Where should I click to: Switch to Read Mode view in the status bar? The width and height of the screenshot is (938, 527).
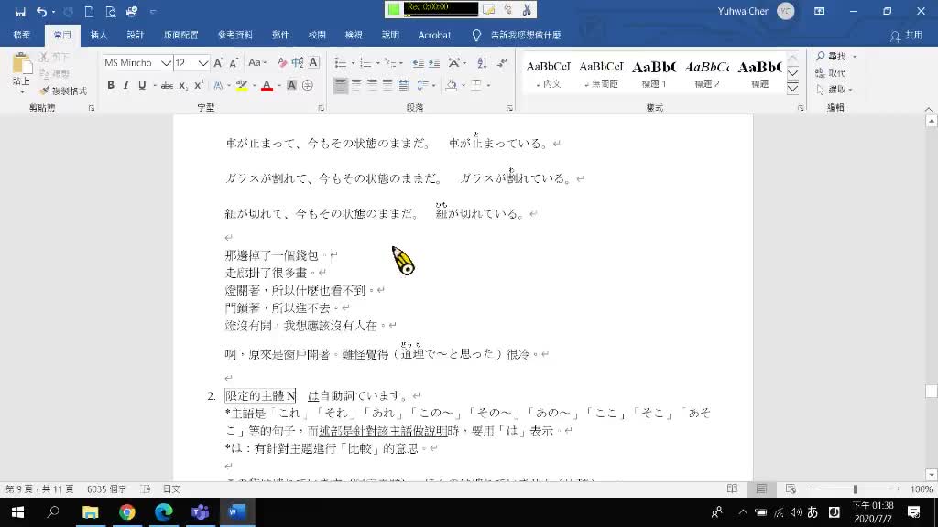click(732, 489)
